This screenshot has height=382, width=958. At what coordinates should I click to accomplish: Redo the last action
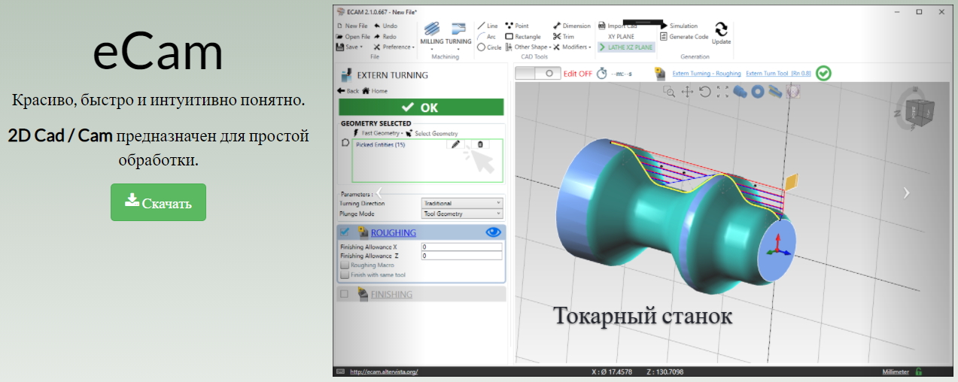click(385, 36)
